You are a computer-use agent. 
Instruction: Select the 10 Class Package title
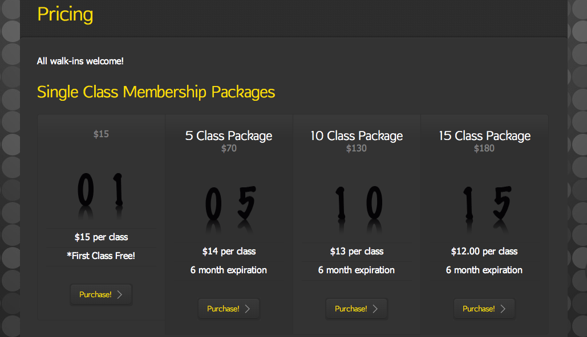pyautogui.click(x=357, y=136)
